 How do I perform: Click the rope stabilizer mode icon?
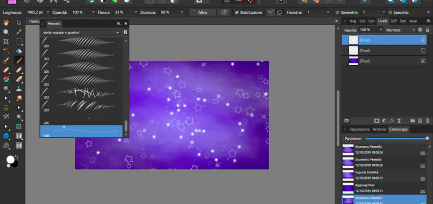271,12
